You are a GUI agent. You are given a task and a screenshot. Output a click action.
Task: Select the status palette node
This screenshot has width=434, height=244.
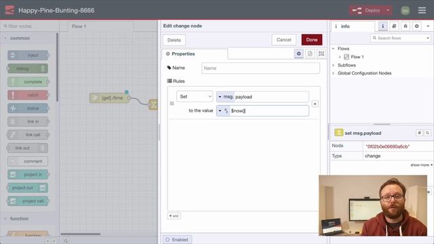[x=28, y=108]
